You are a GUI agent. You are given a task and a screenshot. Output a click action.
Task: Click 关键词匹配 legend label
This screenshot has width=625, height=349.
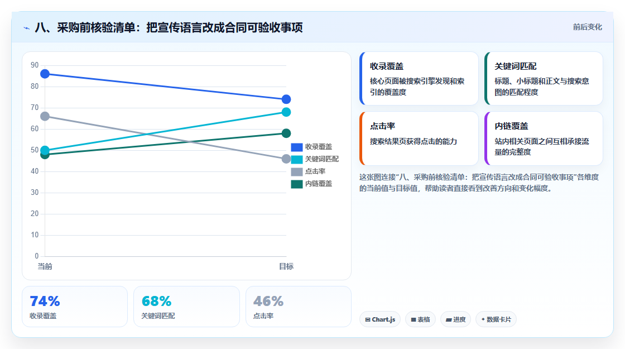pos(321,159)
